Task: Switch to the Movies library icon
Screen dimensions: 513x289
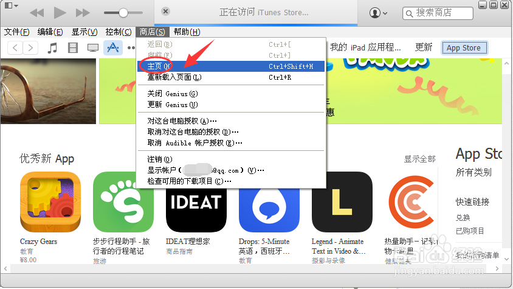Action: coord(72,48)
